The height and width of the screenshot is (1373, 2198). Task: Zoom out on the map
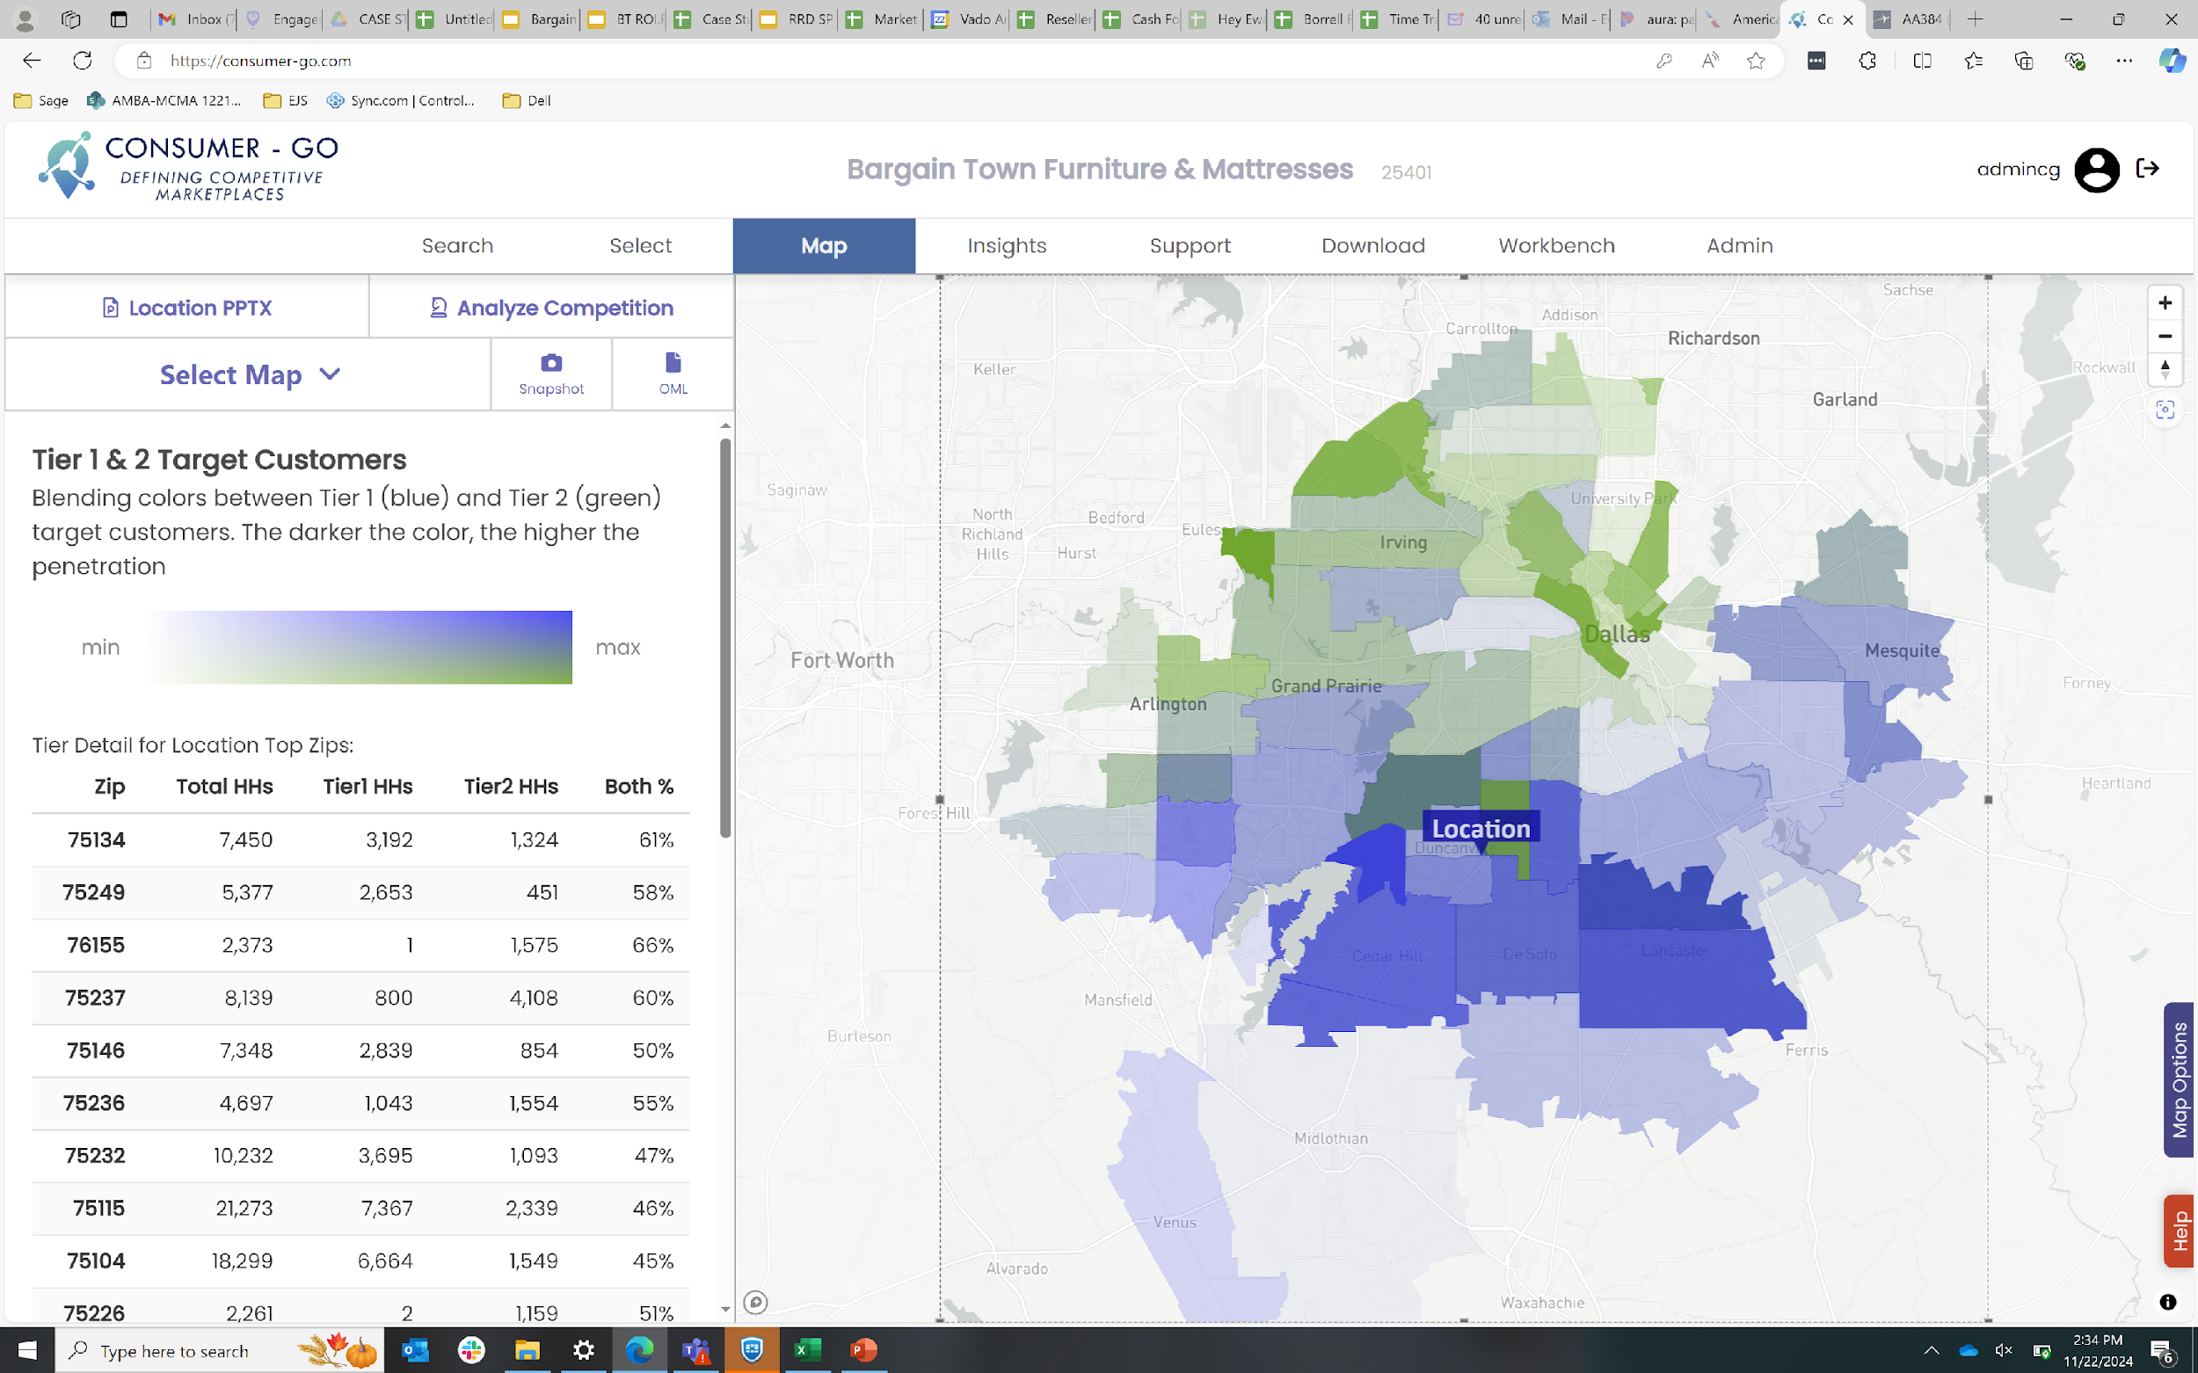[x=2165, y=336]
